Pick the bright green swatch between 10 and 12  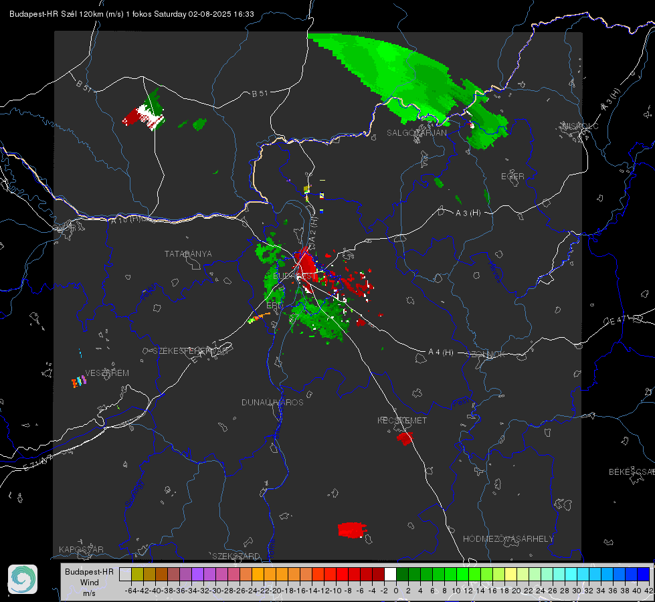click(462, 574)
